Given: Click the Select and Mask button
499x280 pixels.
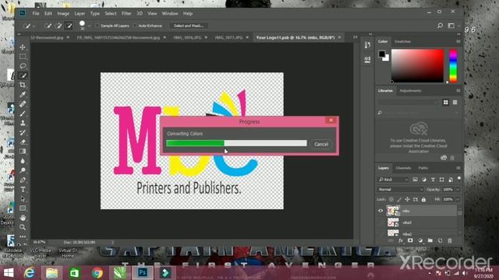Looking at the screenshot, I should pyautogui.click(x=189, y=26).
